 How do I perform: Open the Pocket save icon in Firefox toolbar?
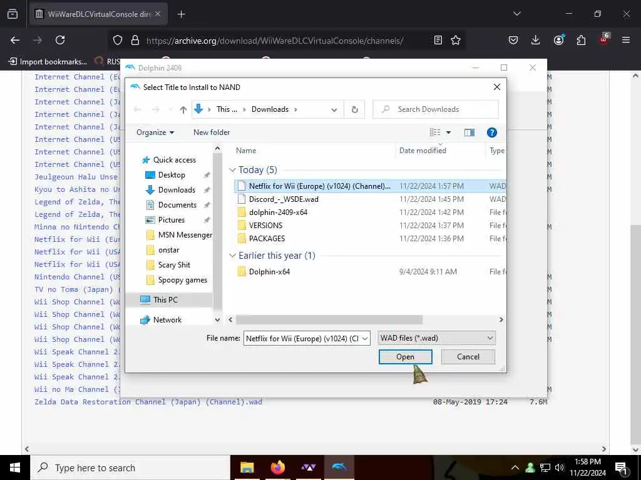pyautogui.click(x=513, y=40)
